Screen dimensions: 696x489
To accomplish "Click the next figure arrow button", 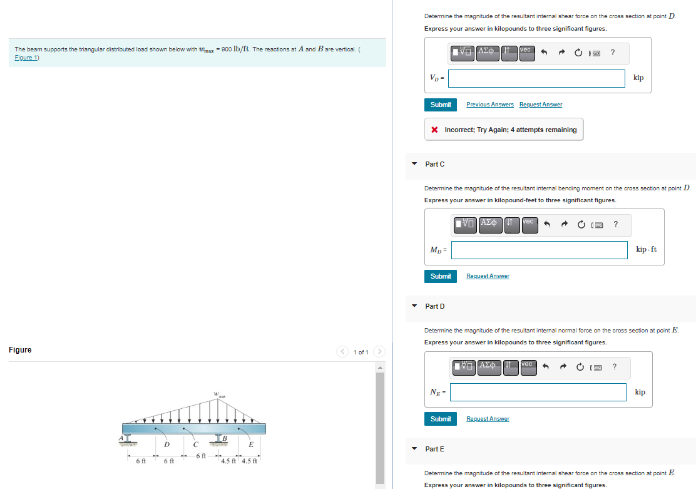I will (379, 352).
